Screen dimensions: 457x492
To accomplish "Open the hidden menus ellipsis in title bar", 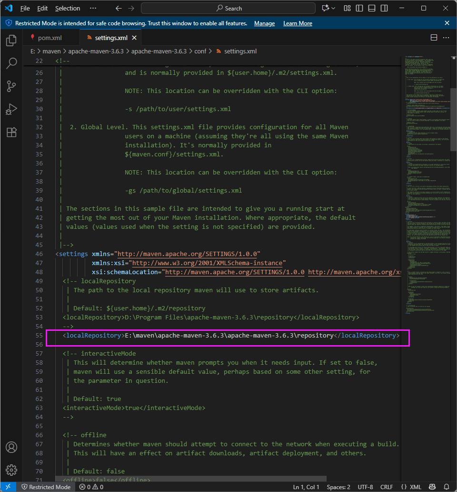I will (93, 8).
